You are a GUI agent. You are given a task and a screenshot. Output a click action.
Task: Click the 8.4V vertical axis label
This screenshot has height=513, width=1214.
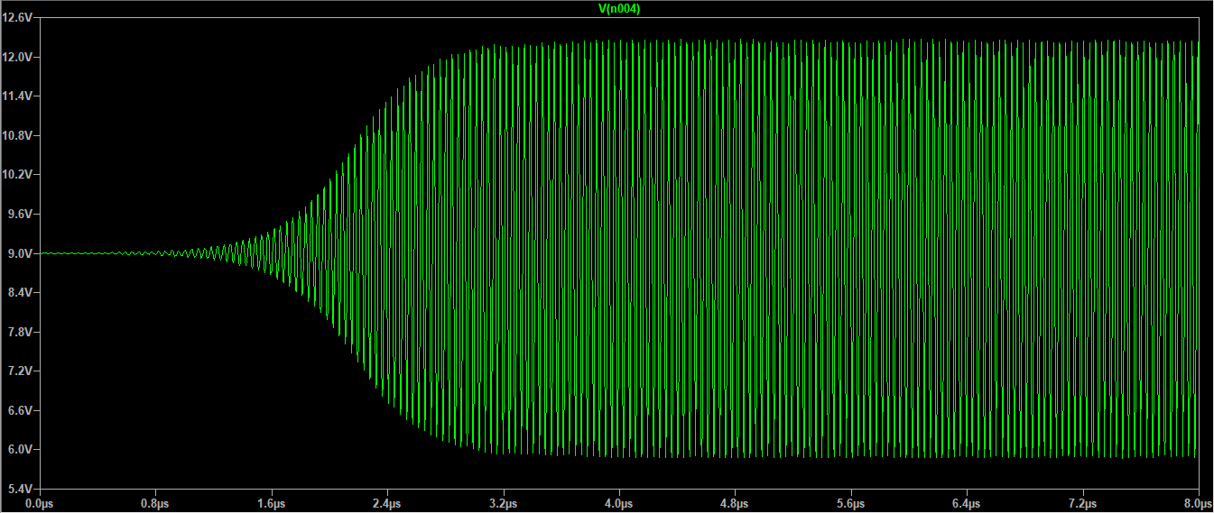[22, 293]
